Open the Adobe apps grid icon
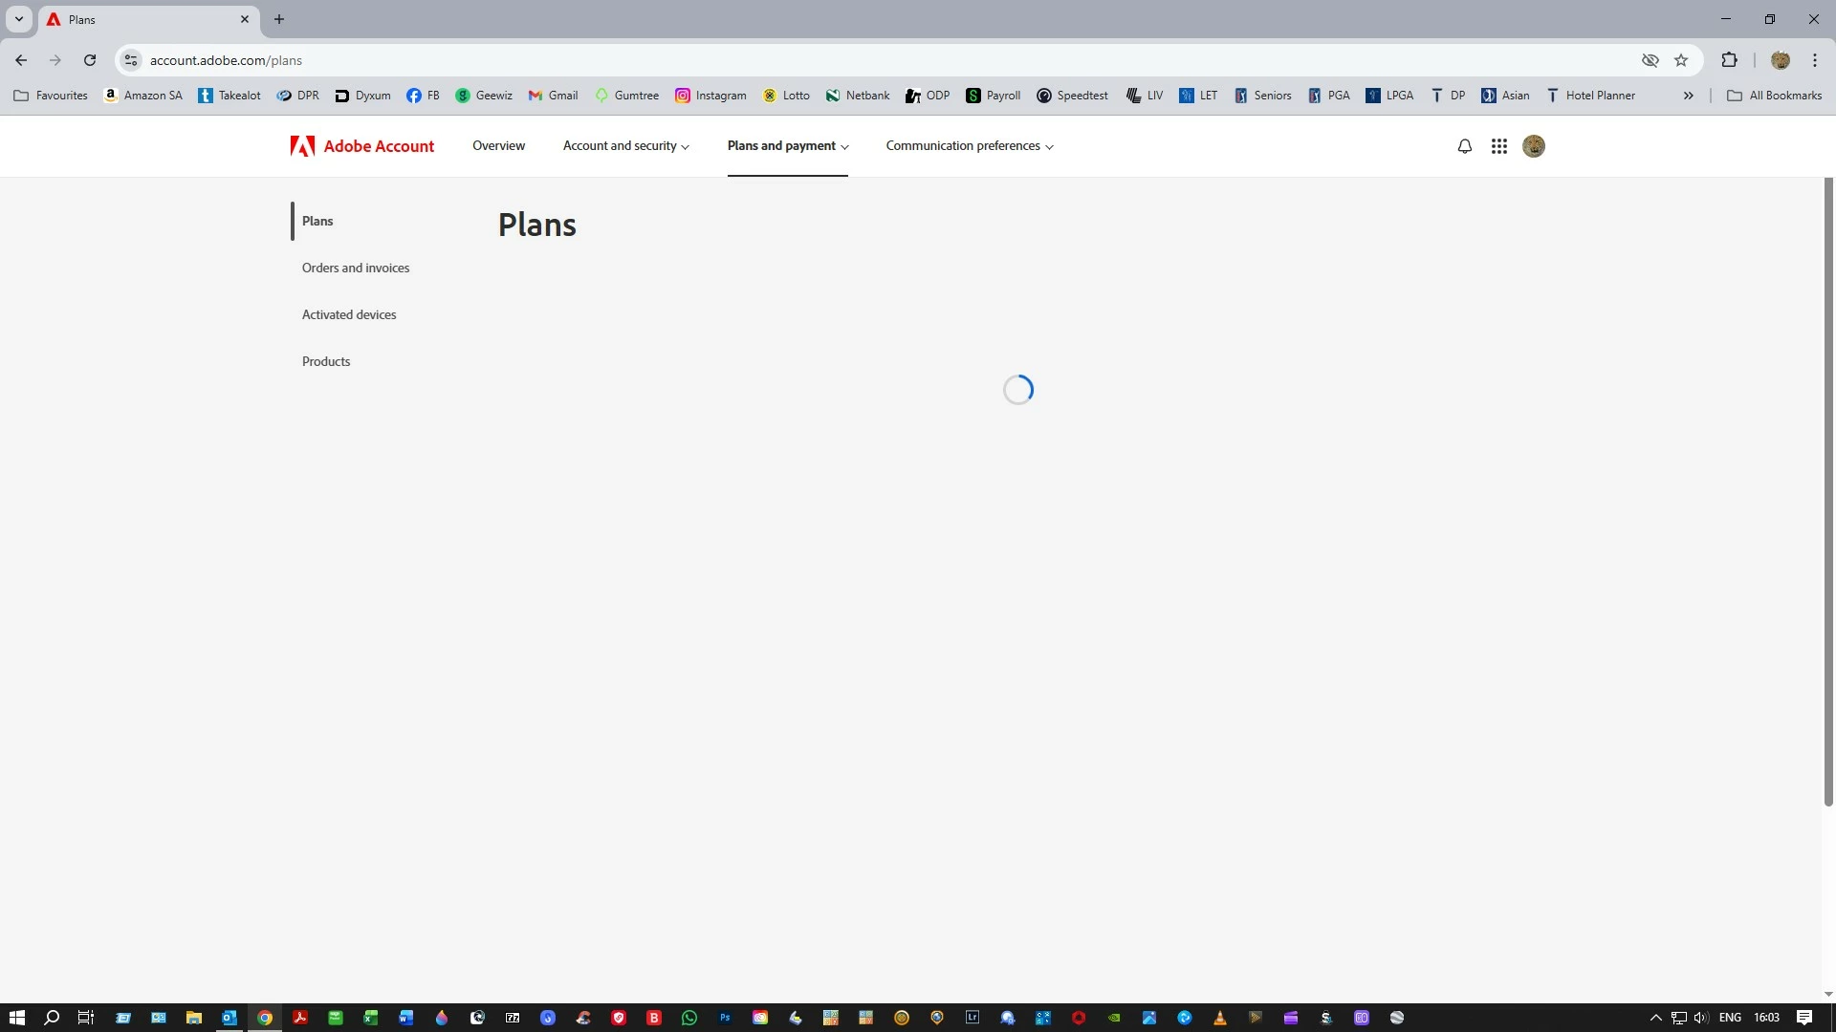The width and height of the screenshot is (1836, 1032). 1498,146
